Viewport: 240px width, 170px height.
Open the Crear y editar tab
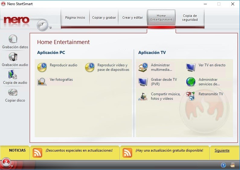point(133,17)
